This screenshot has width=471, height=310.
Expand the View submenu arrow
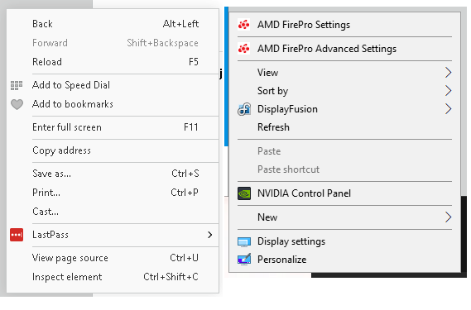[448, 73]
